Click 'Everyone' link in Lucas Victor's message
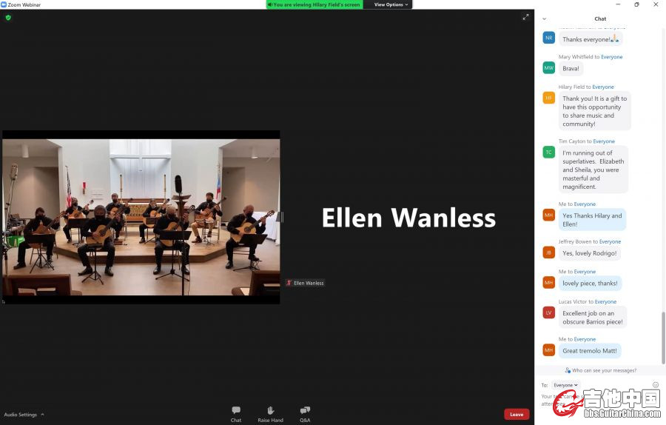666x425 pixels. click(605, 302)
